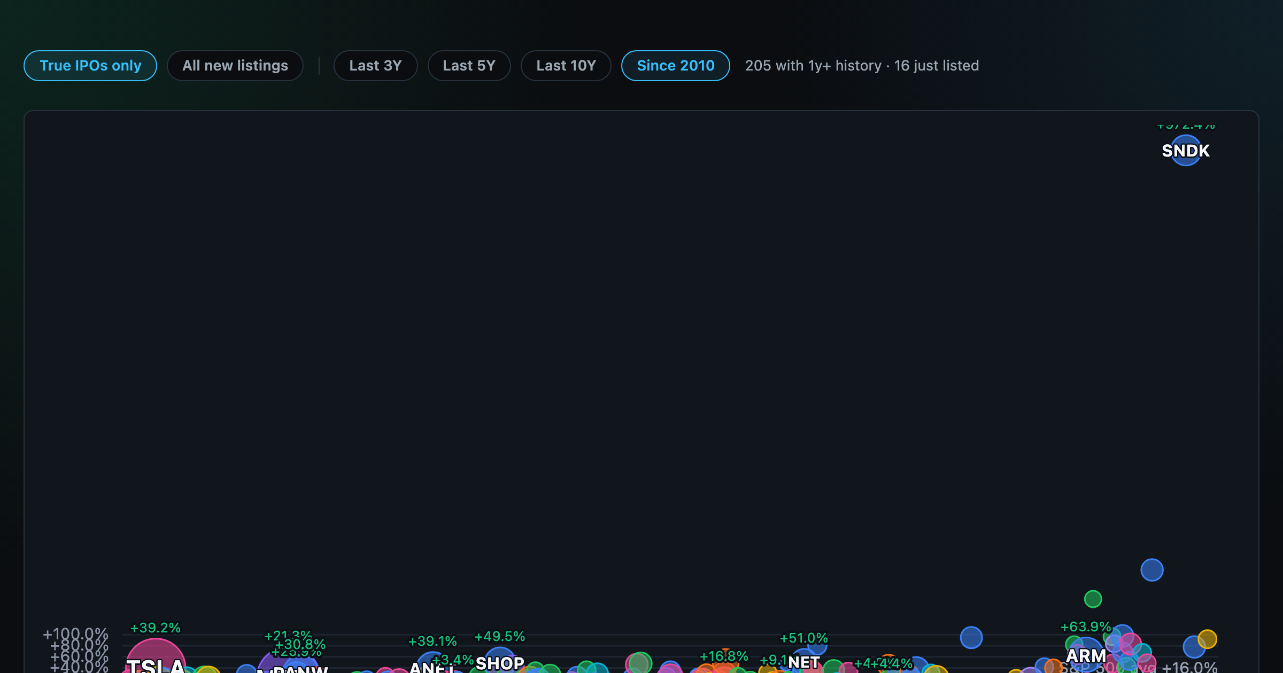The width and height of the screenshot is (1283, 673).
Task: Click the +39.1% return label
Action: (x=432, y=641)
